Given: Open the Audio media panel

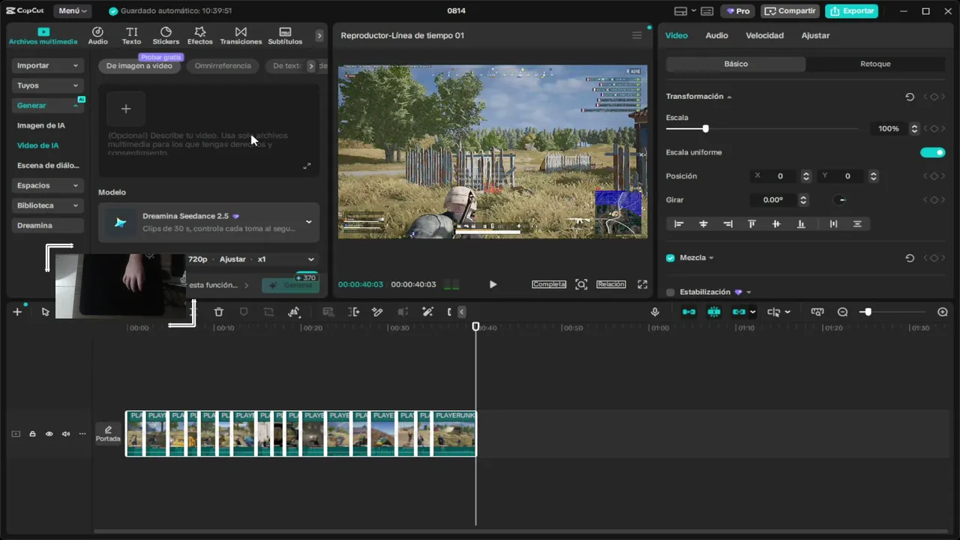Looking at the screenshot, I should coord(97,36).
